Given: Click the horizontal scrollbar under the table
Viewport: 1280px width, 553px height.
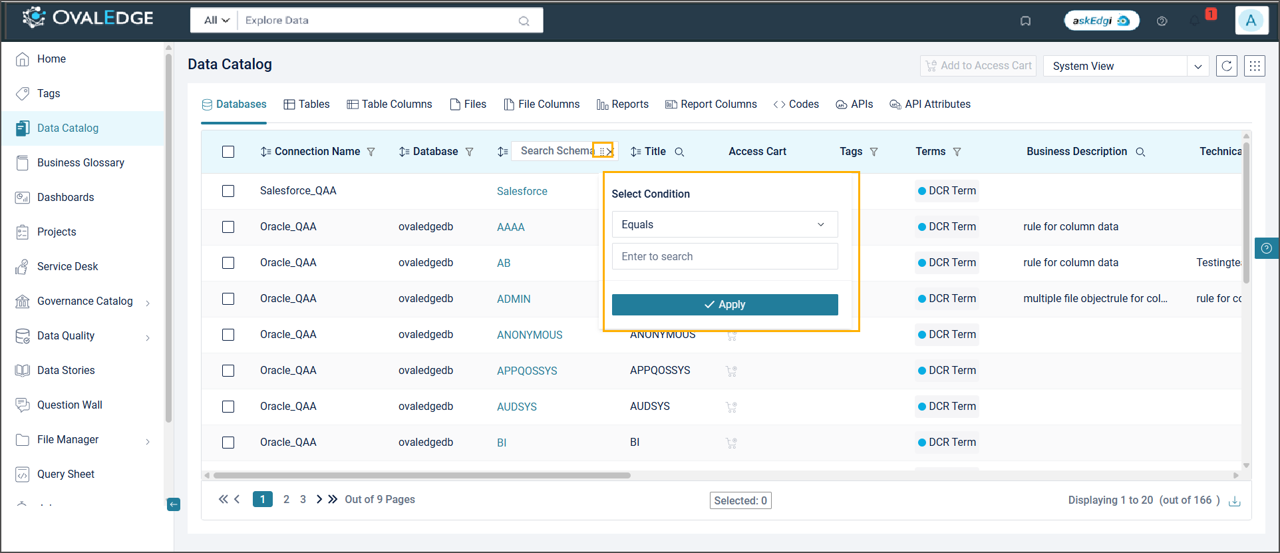Looking at the screenshot, I should click(422, 475).
